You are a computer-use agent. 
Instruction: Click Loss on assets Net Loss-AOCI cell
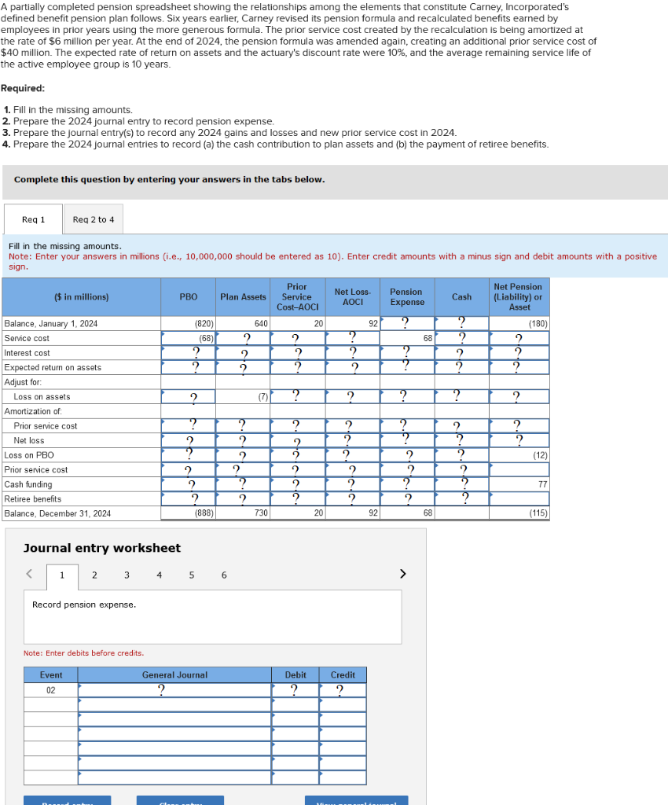[x=353, y=396]
